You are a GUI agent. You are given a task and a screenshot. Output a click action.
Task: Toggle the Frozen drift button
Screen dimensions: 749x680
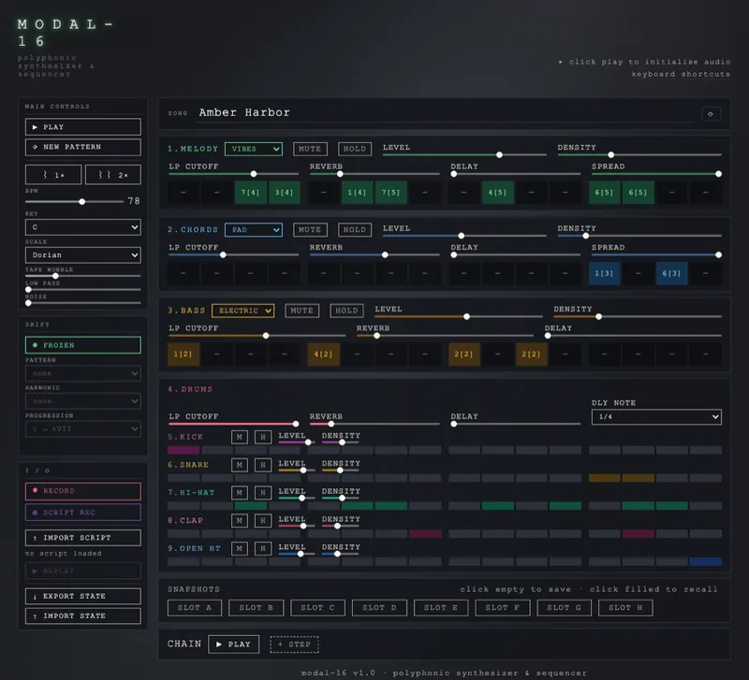(x=83, y=345)
